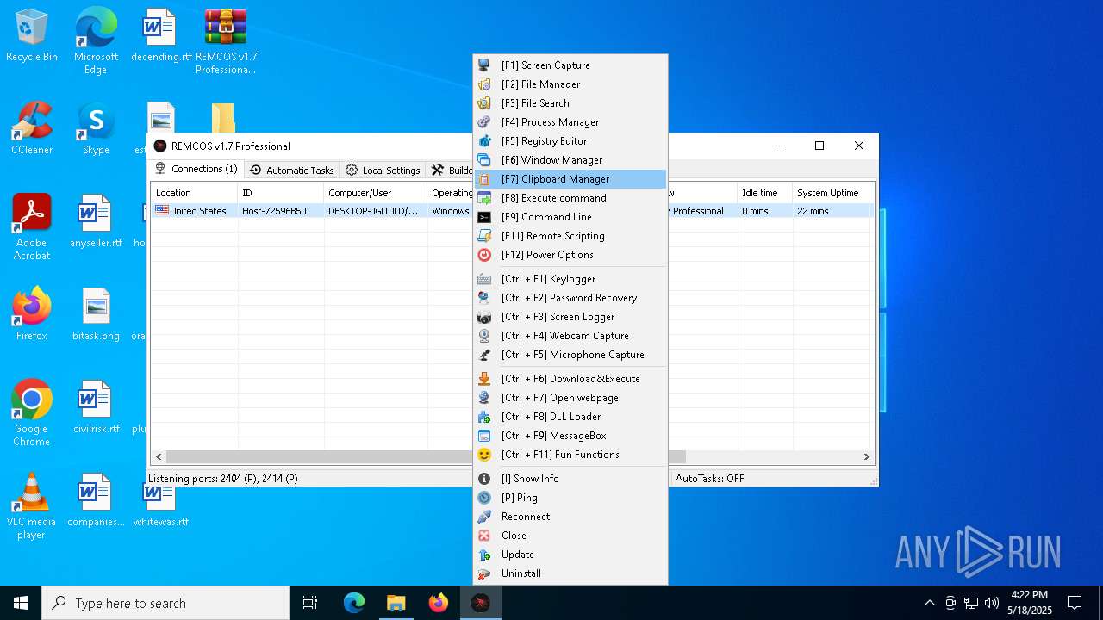Open Window Manager entry
The width and height of the screenshot is (1103, 620).
[x=570, y=160]
